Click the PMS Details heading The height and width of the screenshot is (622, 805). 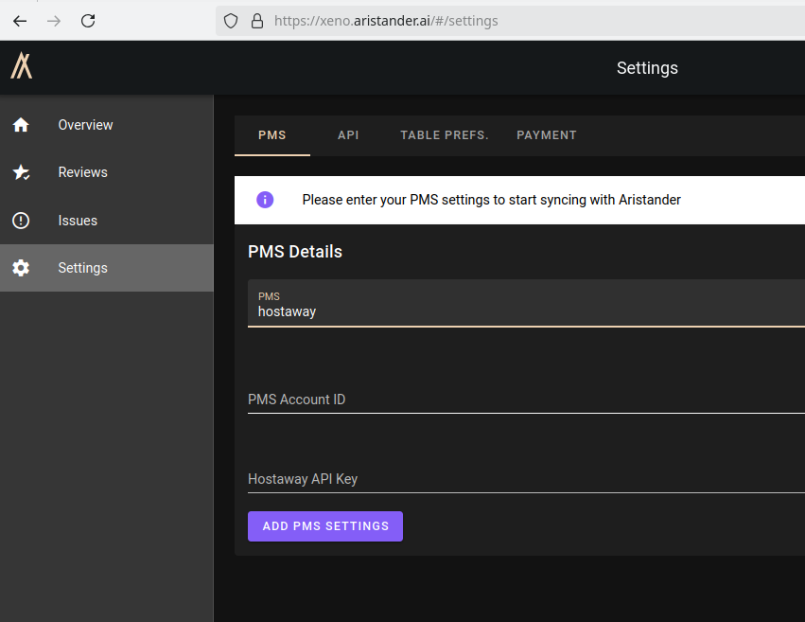[x=295, y=252]
